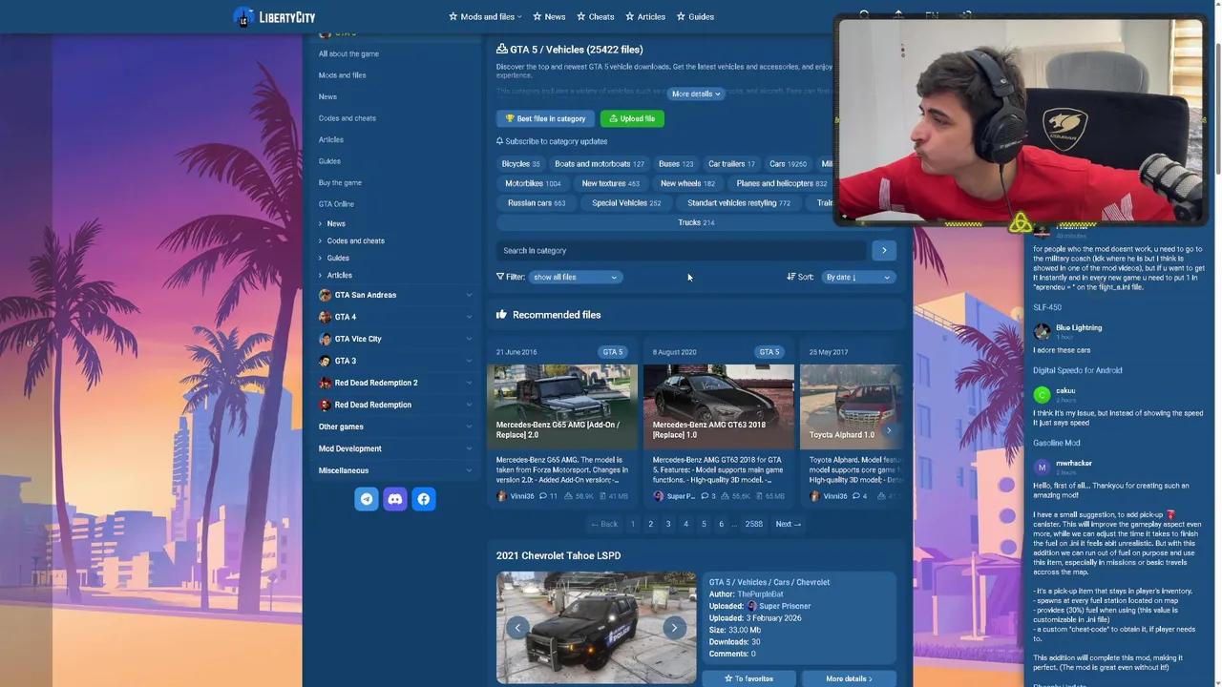Viewport: 1222px width, 687px height.
Task: Click the GTA 4 avatar icon
Action: [325, 317]
